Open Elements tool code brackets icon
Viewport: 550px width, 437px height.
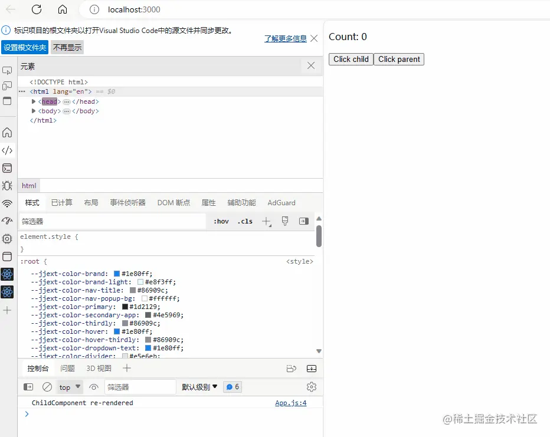point(7,151)
